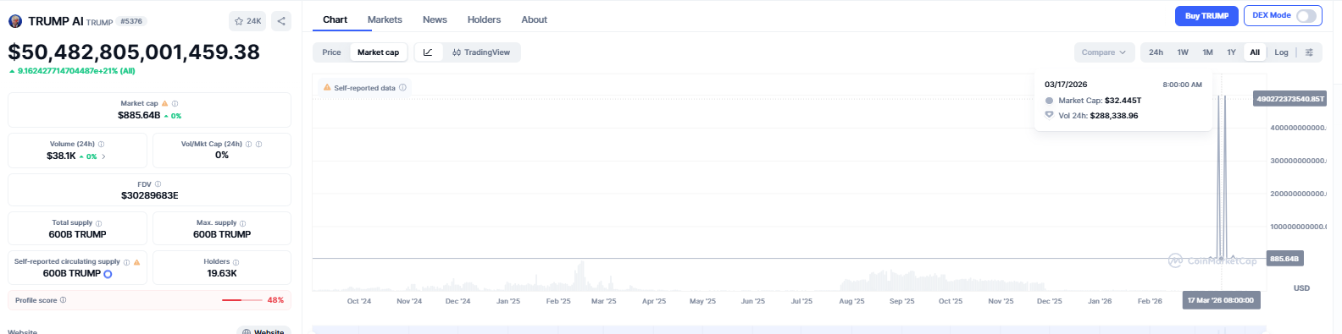The image size is (1342, 334).
Task: Click the Profile score progress bar
Action: point(242,300)
